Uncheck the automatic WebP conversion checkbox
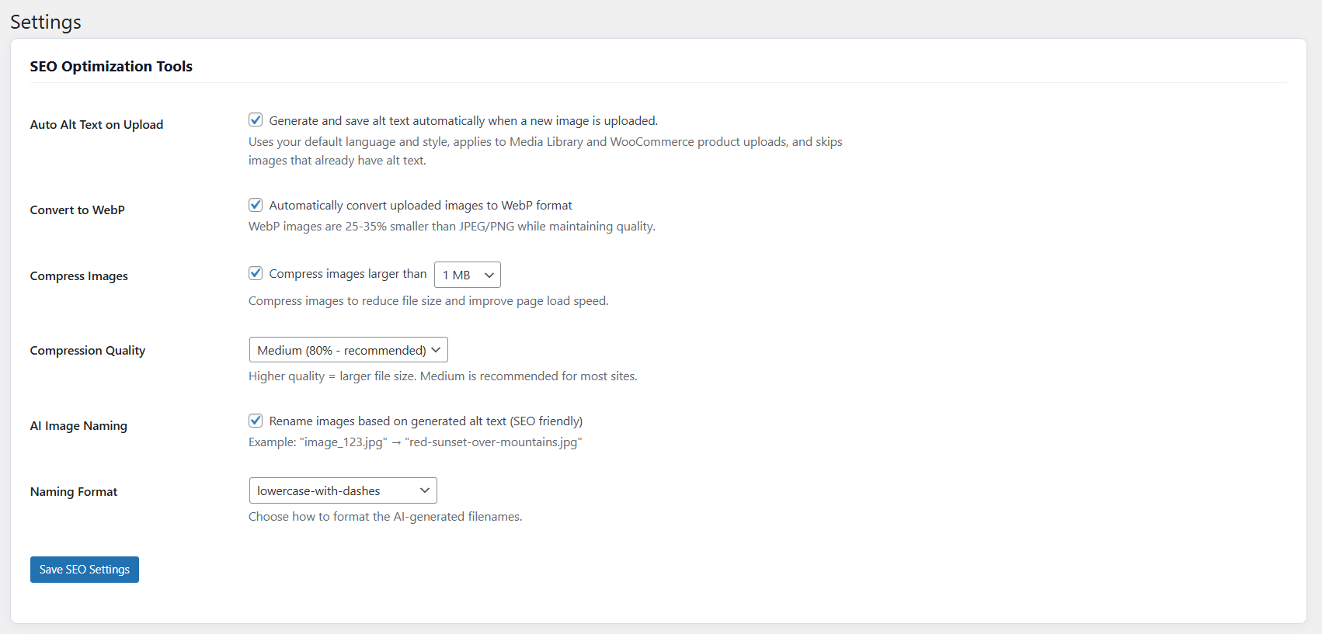The image size is (1322, 634). coord(256,205)
